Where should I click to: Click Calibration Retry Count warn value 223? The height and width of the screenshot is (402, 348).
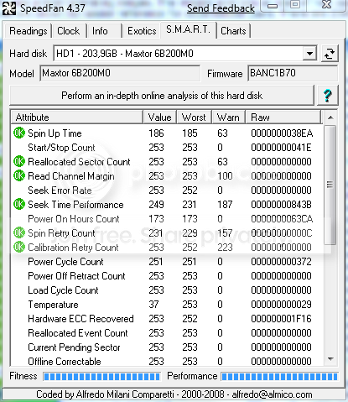click(225, 248)
